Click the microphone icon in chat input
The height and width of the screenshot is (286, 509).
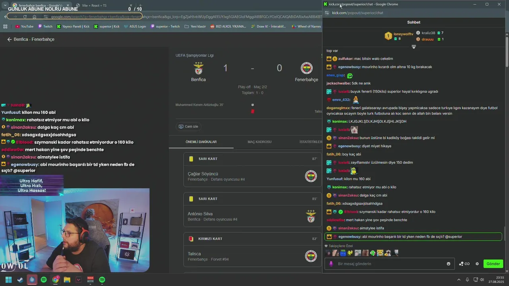click(331, 264)
